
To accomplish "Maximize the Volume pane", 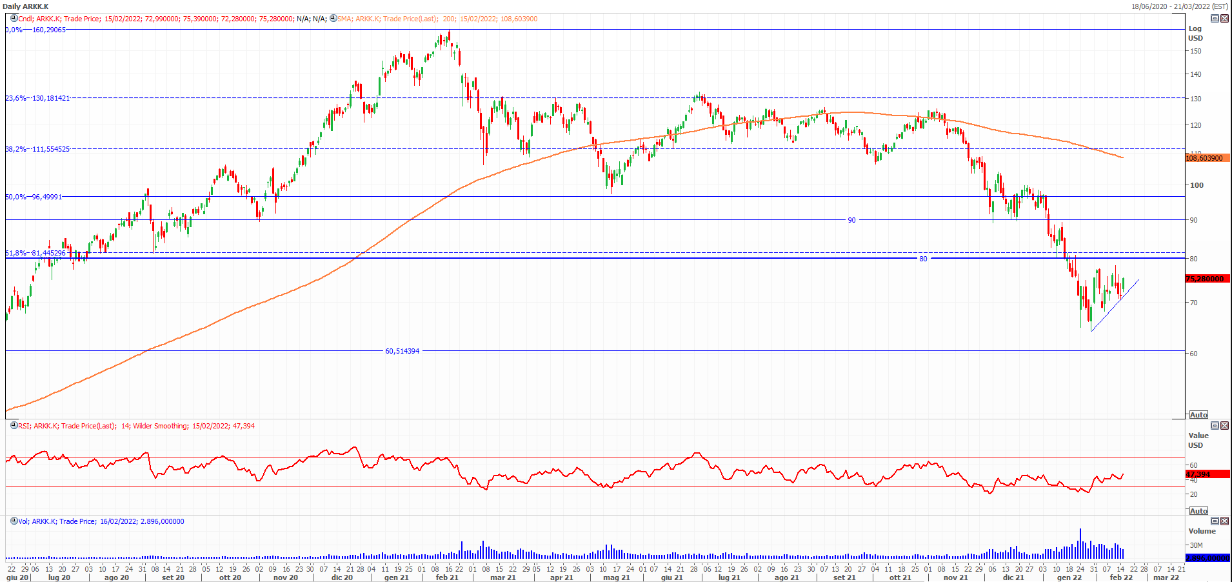I will (x=1215, y=521).
